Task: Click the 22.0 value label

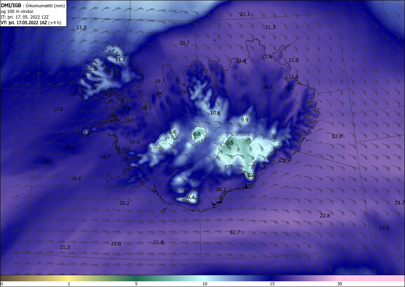Action: coord(116,244)
